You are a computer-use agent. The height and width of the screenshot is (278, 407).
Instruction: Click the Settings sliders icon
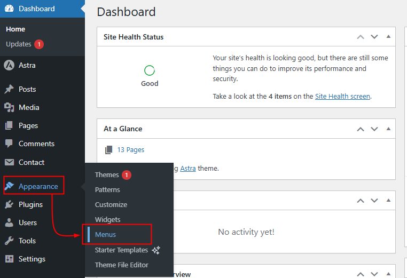pyautogui.click(x=9, y=259)
